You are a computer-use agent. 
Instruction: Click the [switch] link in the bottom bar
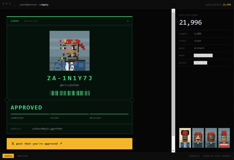[x=194, y=156]
